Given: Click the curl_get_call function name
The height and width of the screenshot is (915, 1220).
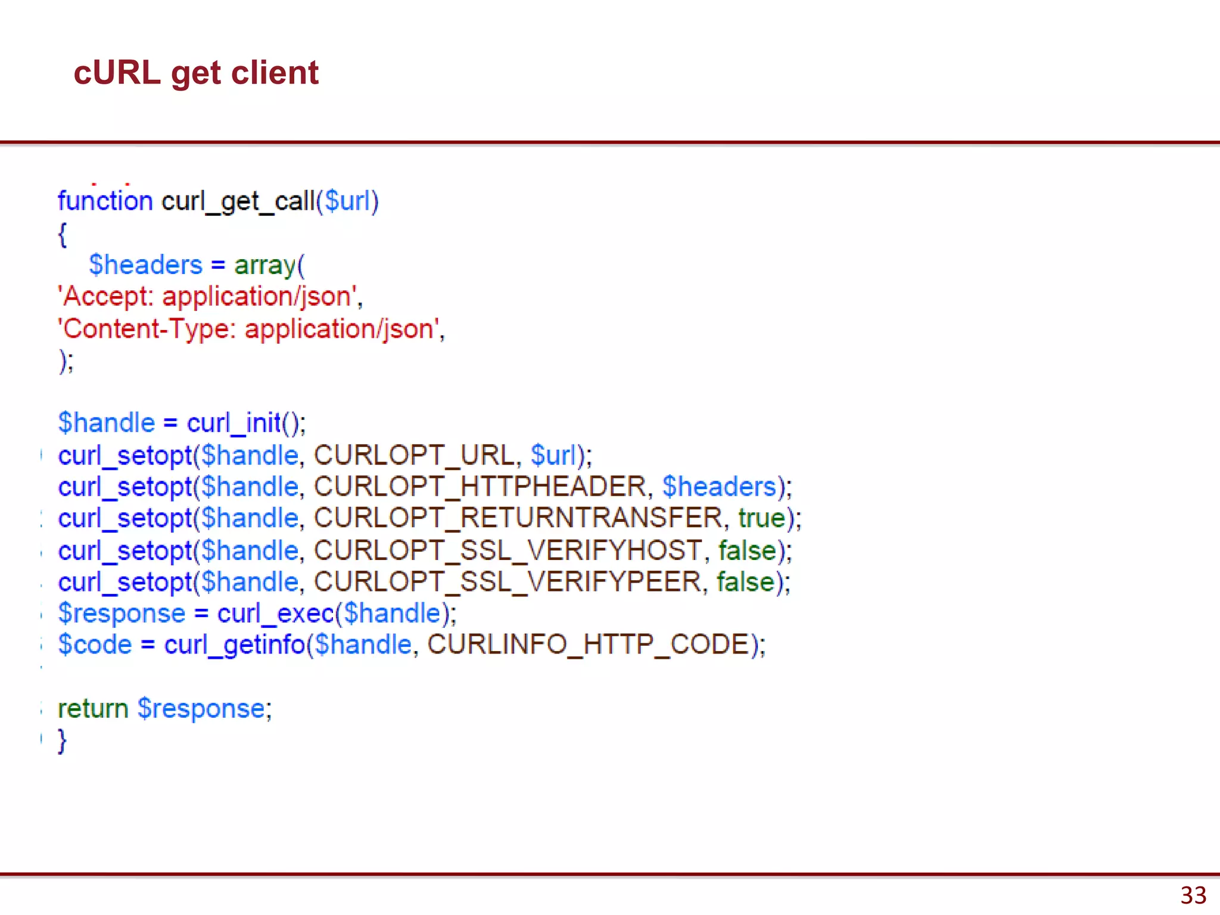Looking at the screenshot, I should point(238,201).
